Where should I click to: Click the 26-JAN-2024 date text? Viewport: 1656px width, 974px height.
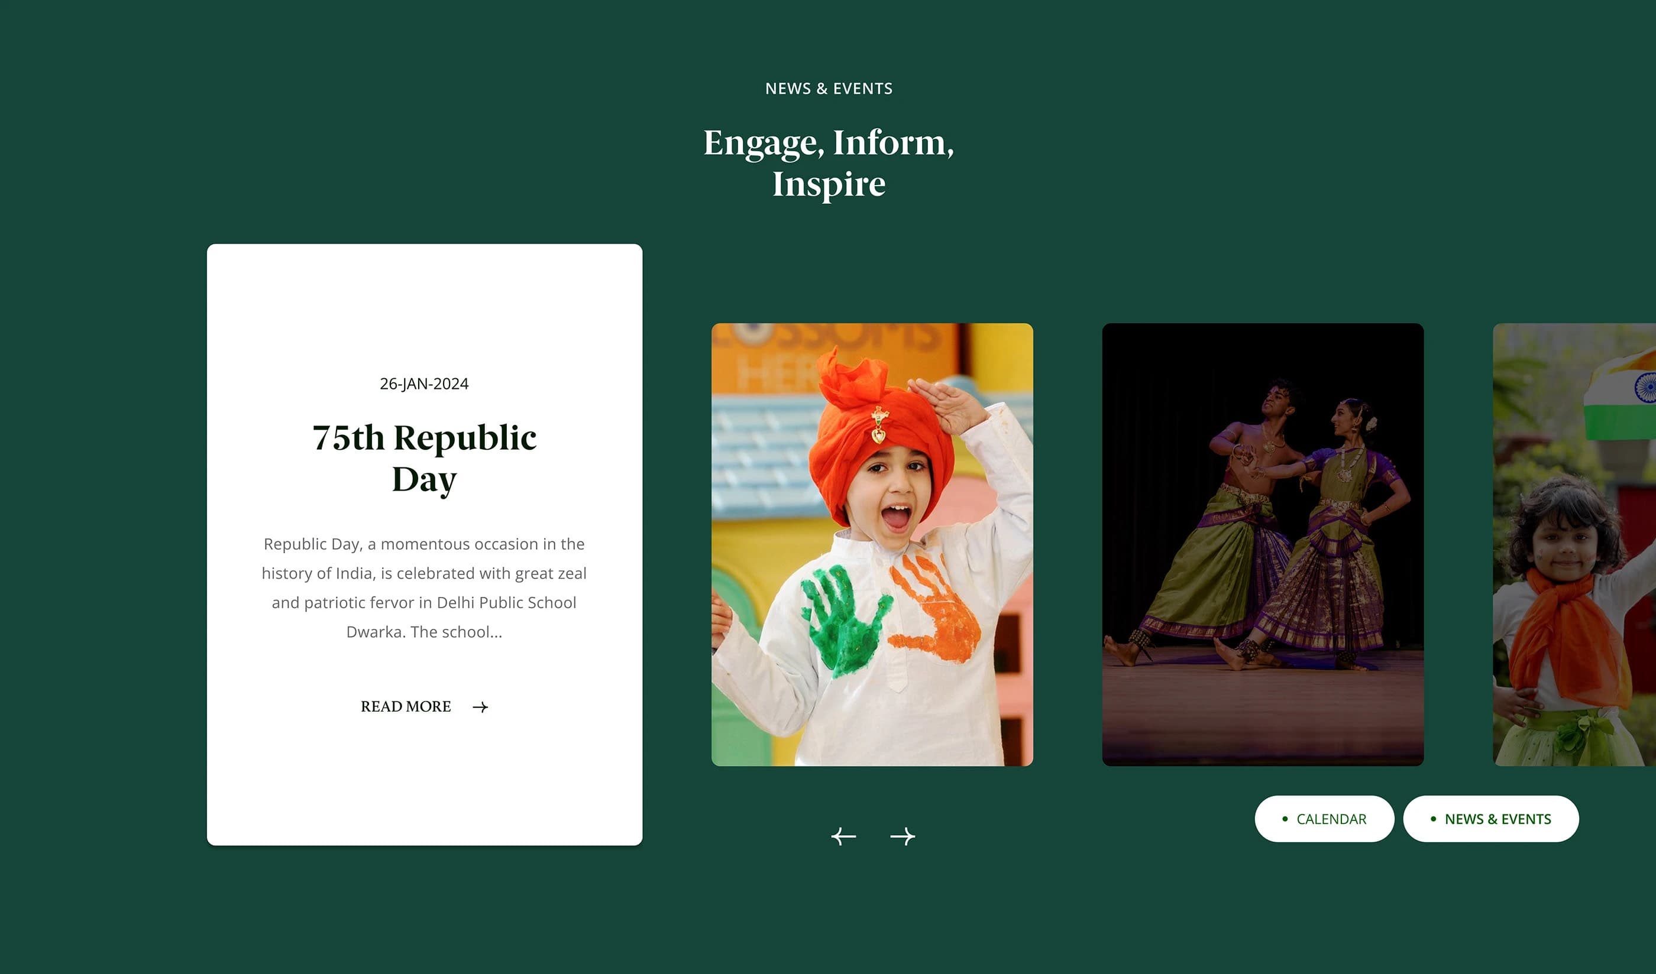[x=424, y=384]
